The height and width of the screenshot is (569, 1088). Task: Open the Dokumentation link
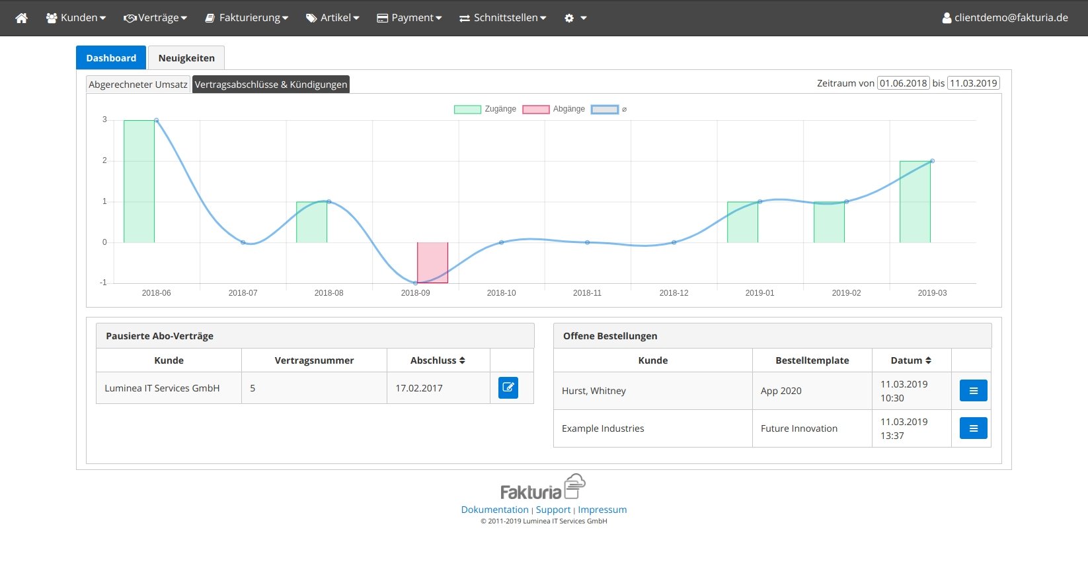coord(495,510)
